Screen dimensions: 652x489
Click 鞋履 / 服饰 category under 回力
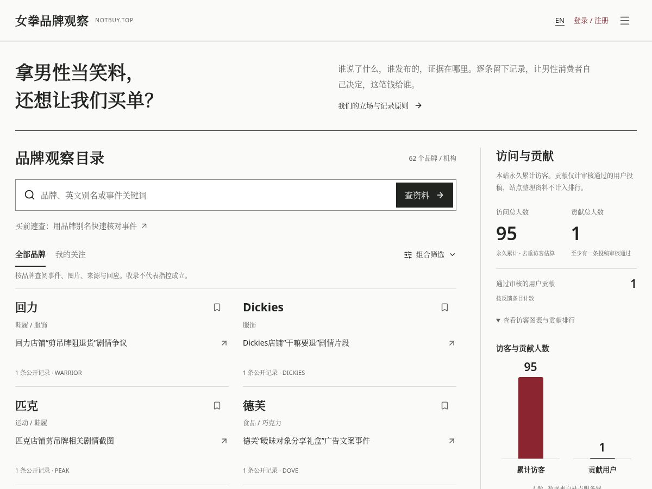click(31, 325)
